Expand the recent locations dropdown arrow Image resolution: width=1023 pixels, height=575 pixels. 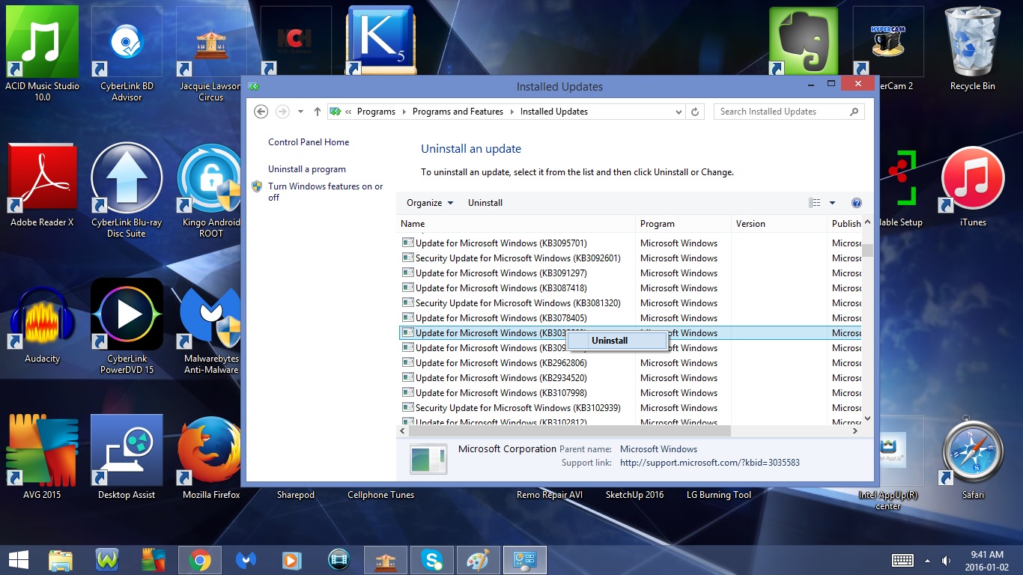click(x=300, y=112)
